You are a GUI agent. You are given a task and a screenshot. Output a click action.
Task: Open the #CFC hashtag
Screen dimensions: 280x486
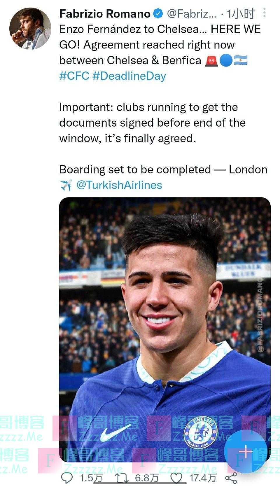point(74,76)
